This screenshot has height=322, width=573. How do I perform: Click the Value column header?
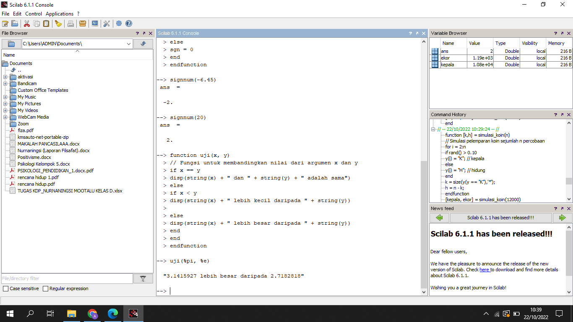(479, 43)
